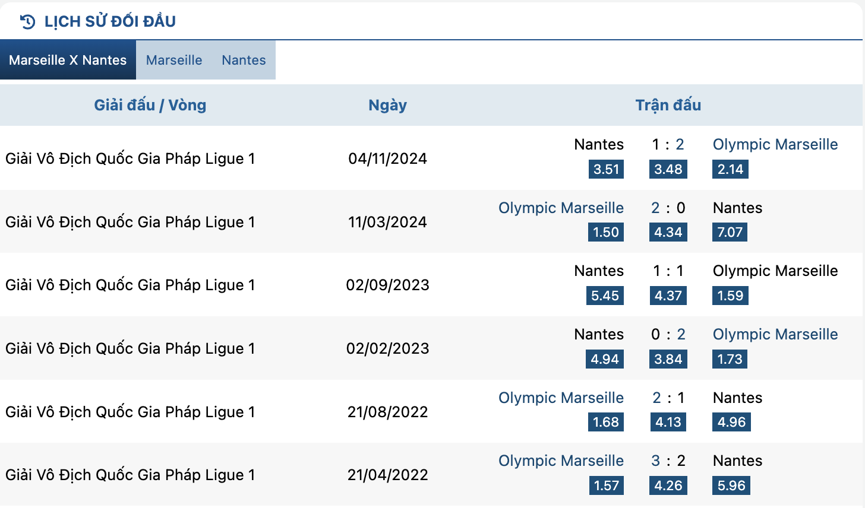
Task: Open Olympic Marseille in 02/09/2023 match
Action: tap(775, 271)
